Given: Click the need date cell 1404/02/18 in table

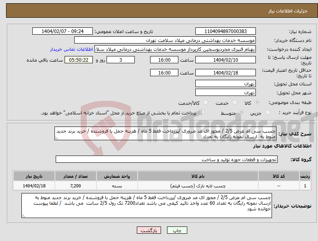Looking at the screenshot, I should [x=34, y=186].
